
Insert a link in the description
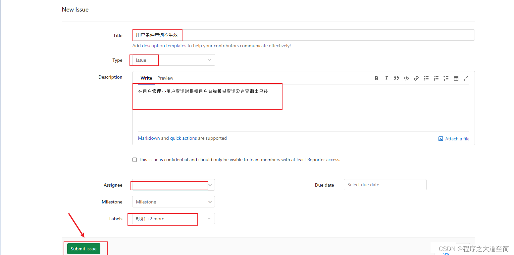(416, 78)
